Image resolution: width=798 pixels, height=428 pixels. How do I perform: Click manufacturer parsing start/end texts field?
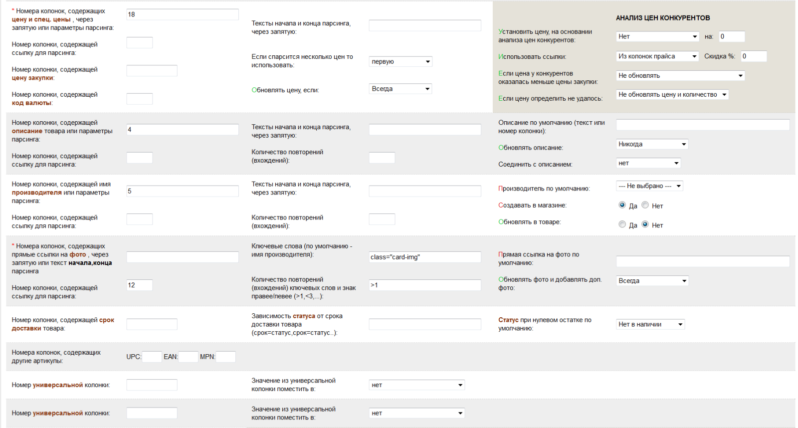(x=425, y=191)
